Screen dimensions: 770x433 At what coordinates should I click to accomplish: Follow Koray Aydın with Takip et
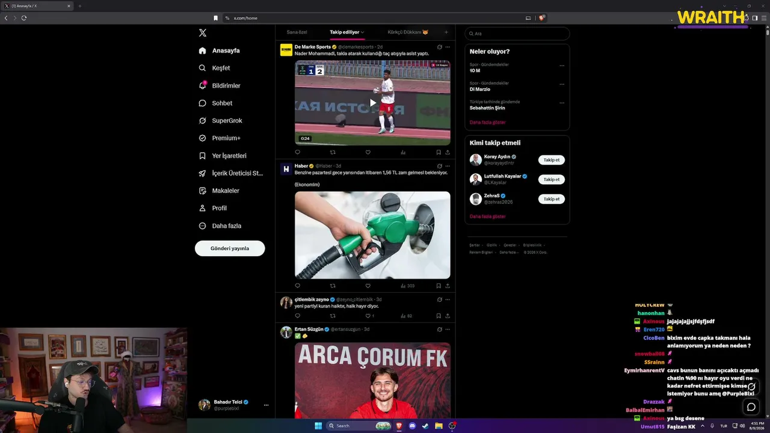[552, 160]
